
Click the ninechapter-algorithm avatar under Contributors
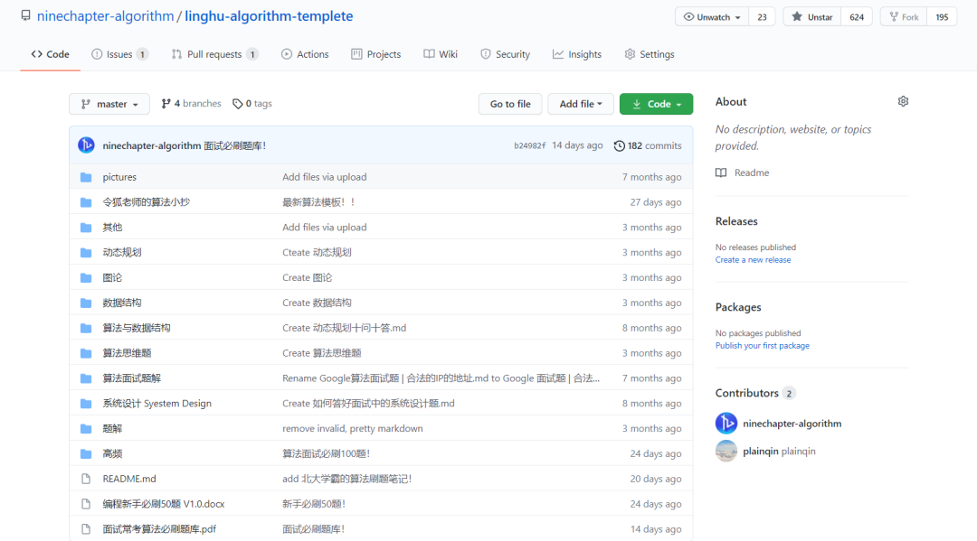pyautogui.click(x=726, y=424)
